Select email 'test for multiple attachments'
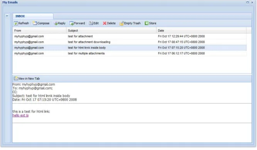 pos(130,53)
